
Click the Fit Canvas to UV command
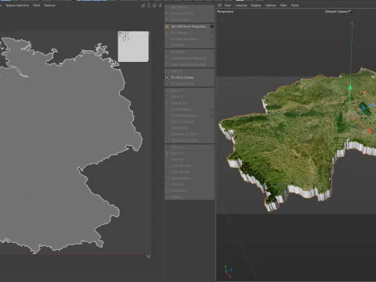[x=183, y=84]
